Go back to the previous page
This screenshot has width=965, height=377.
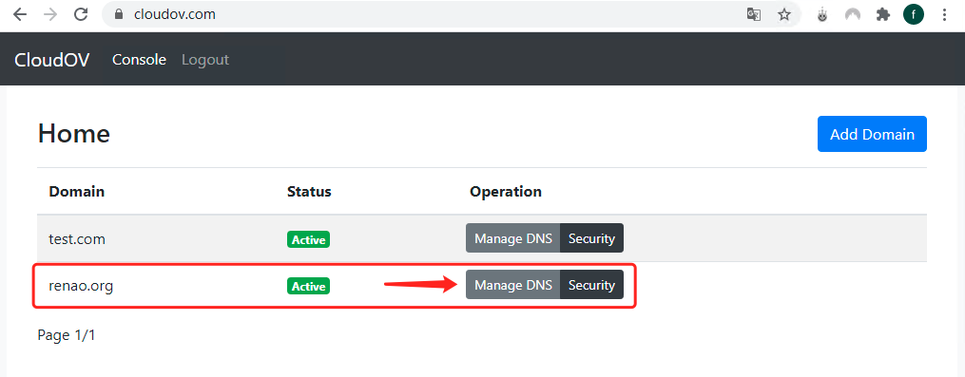(x=20, y=15)
